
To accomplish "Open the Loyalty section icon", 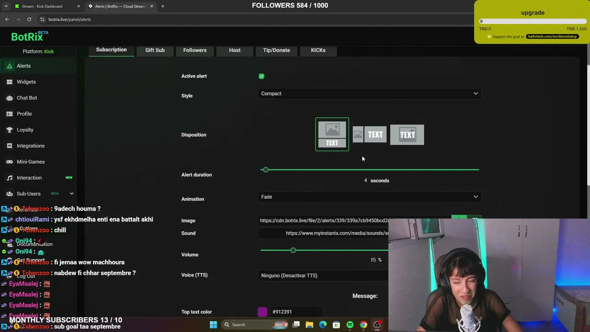I will pyautogui.click(x=9, y=130).
